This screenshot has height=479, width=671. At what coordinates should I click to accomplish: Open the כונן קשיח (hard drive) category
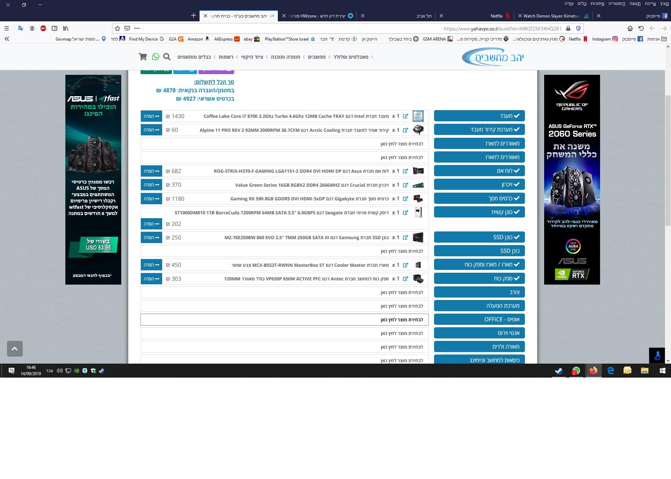point(479,212)
